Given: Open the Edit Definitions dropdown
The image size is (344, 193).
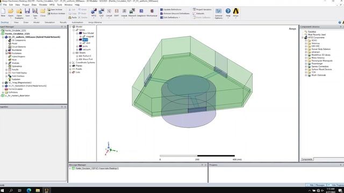Looking at the screenshot, I should point(170,18).
